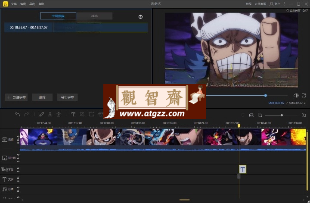Mute the 画中画 track
The image size is (310, 203).
[18, 155]
